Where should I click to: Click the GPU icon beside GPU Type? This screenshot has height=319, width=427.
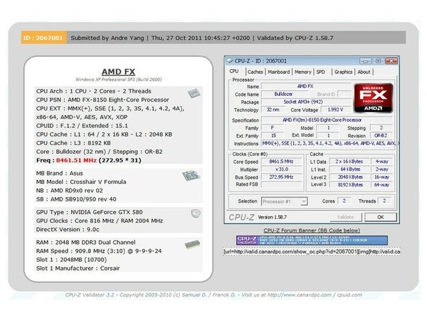[x=195, y=214]
